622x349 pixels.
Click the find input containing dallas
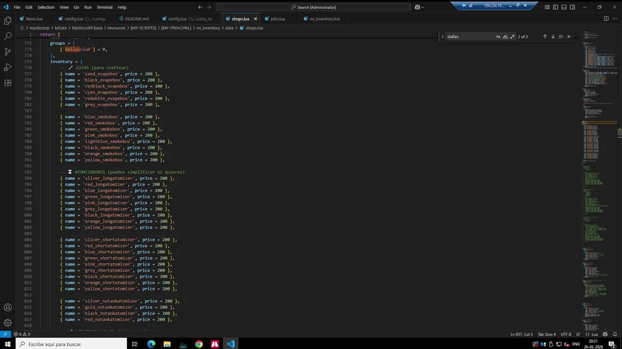(470, 36)
